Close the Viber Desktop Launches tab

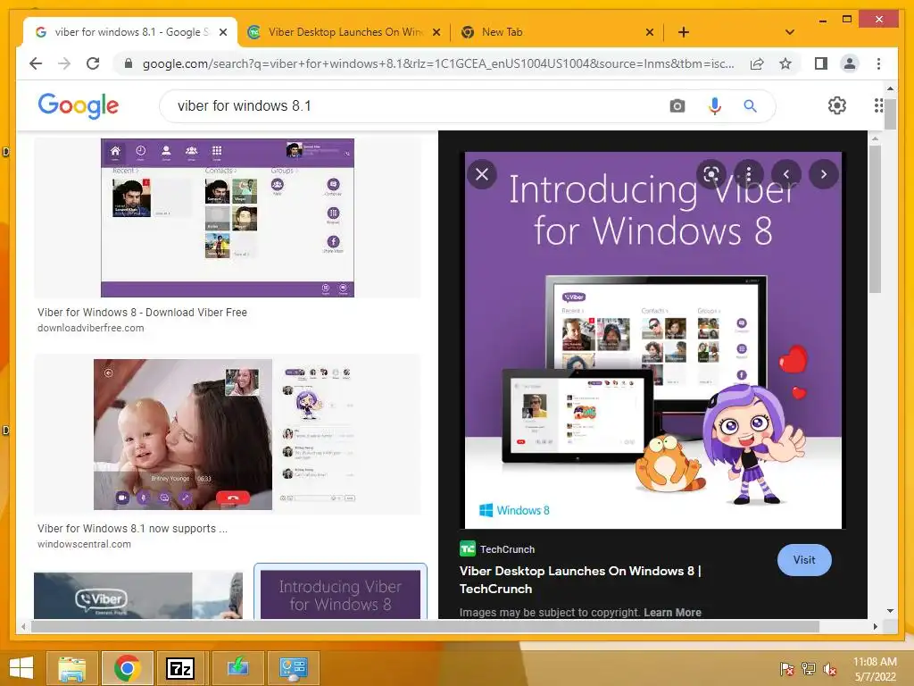[x=436, y=32]
